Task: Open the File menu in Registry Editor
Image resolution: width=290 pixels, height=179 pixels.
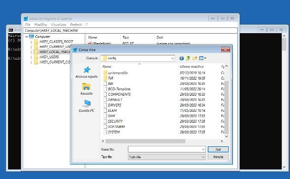Action: 28,25
